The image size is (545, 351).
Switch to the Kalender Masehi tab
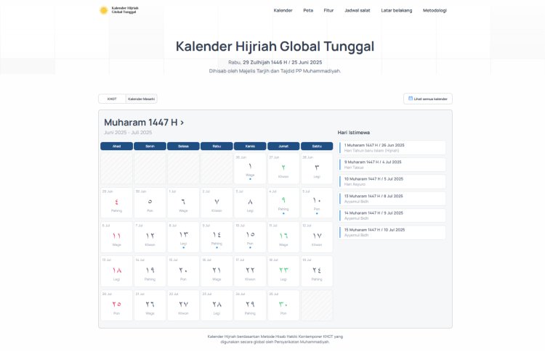pos(141,99)
